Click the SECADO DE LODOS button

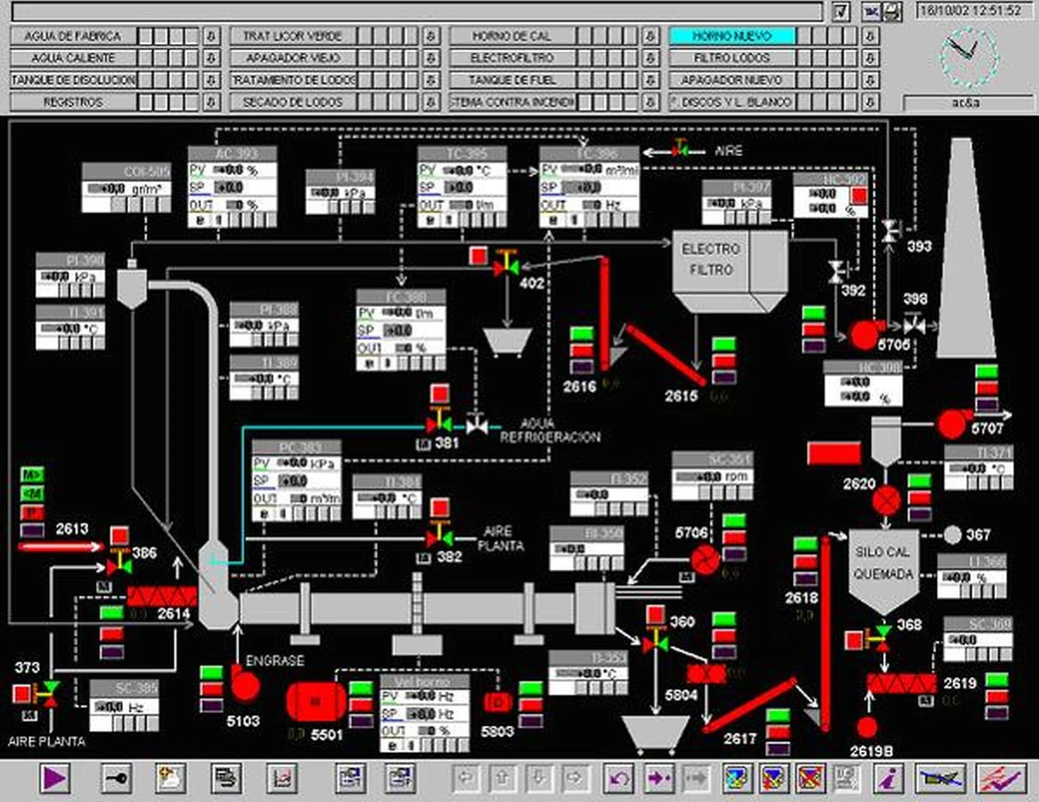(293, 102)
